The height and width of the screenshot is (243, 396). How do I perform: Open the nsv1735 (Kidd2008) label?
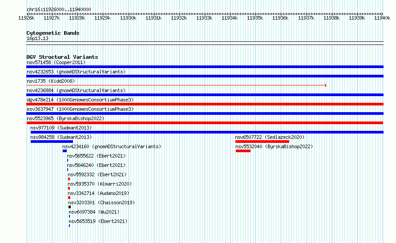click(x=51, y=81)
